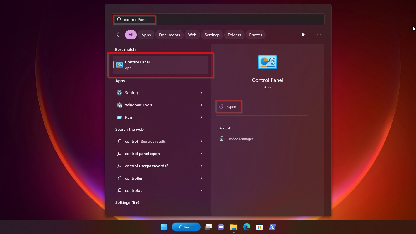Open the Chat app on the taskbar
Screen dimensions: 416x234
pos(221,227)
